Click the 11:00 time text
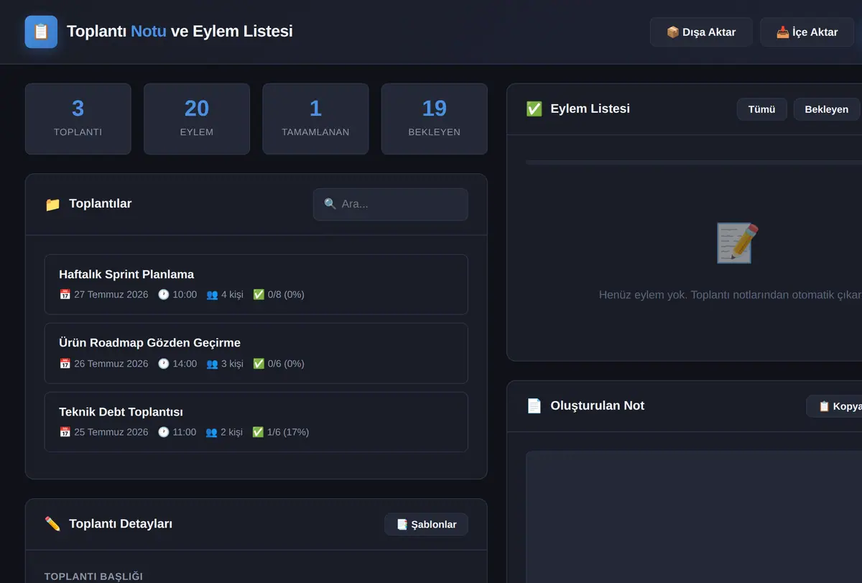Viewport: 862px width, 583px height. tap(185, 432)
